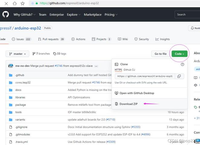The image size is (200, 145).
Task: Click the me-no-dev avatar image
Action: (11, 66)
